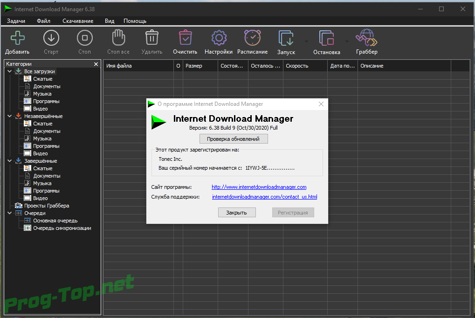Select Проекты Граббера item
This screenshot has width=475, height=318.
[x=47, y=206]
